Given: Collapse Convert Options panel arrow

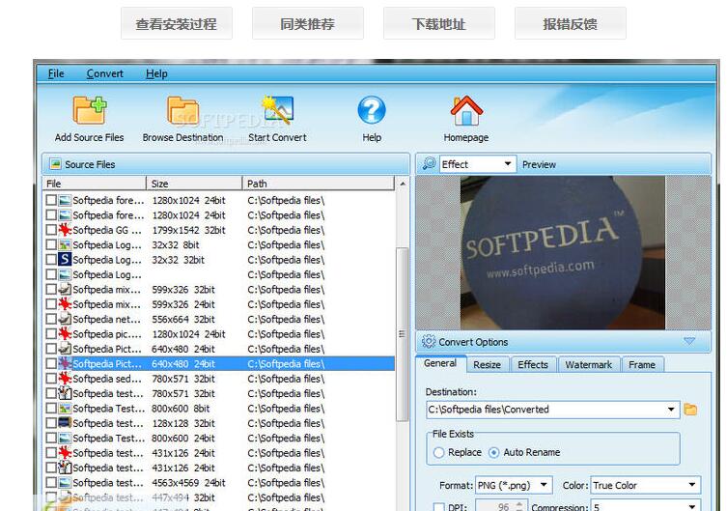Looking at the screenshot, I should click(689, 341).
